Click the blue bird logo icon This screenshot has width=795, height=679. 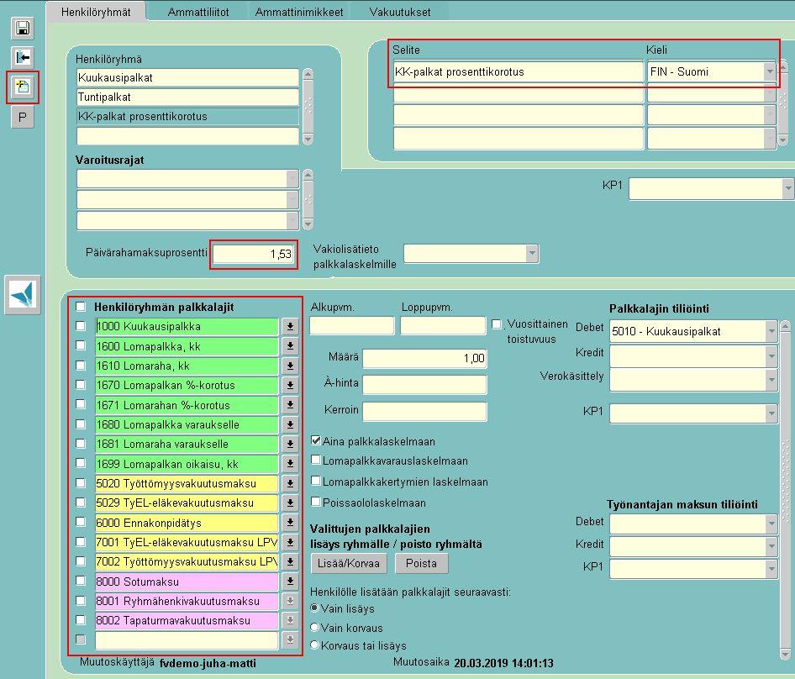23,295
